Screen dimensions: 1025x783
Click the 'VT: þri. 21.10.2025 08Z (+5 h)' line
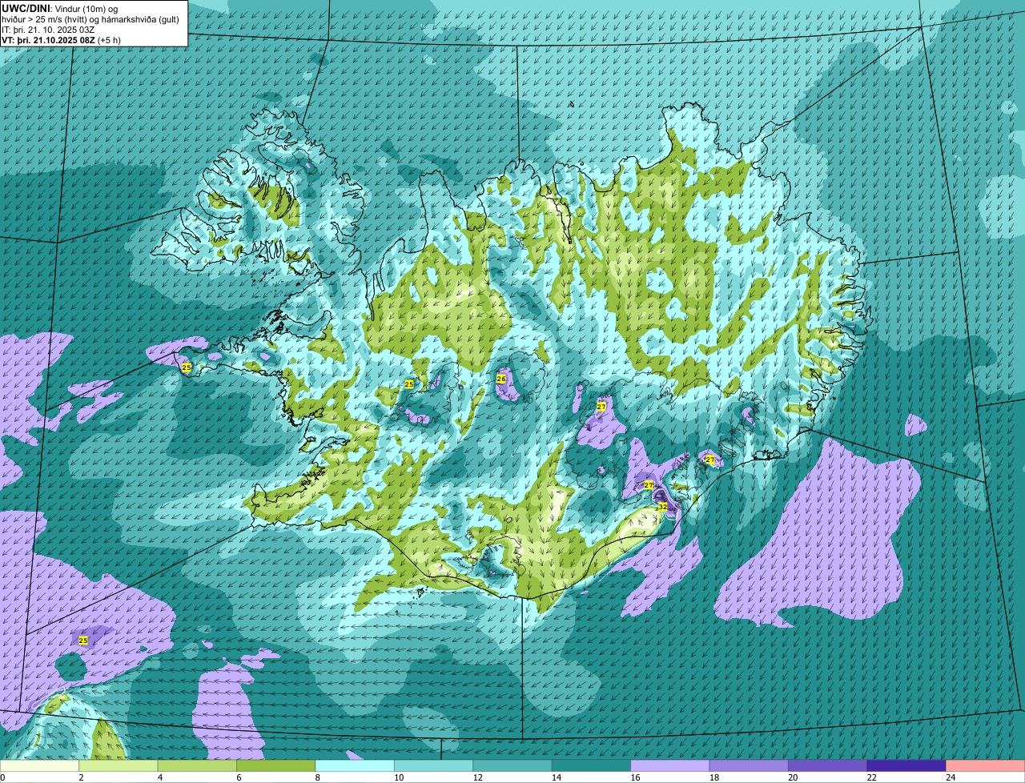(62, 40)
